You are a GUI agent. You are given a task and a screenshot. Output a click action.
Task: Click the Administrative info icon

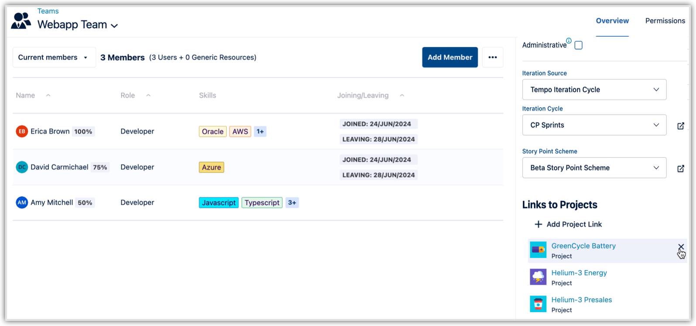(569, 41)
